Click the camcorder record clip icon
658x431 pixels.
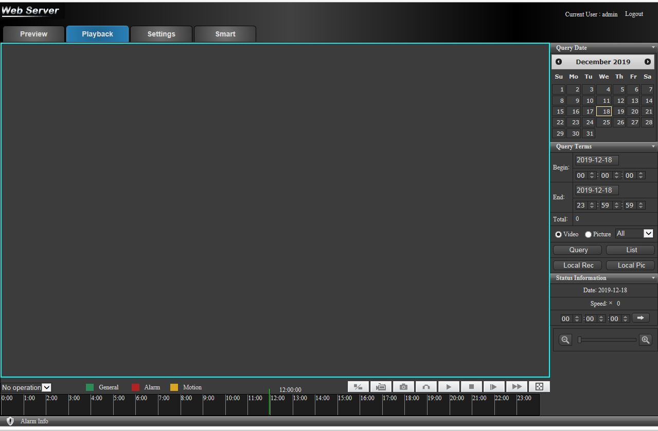coord(381,387)
